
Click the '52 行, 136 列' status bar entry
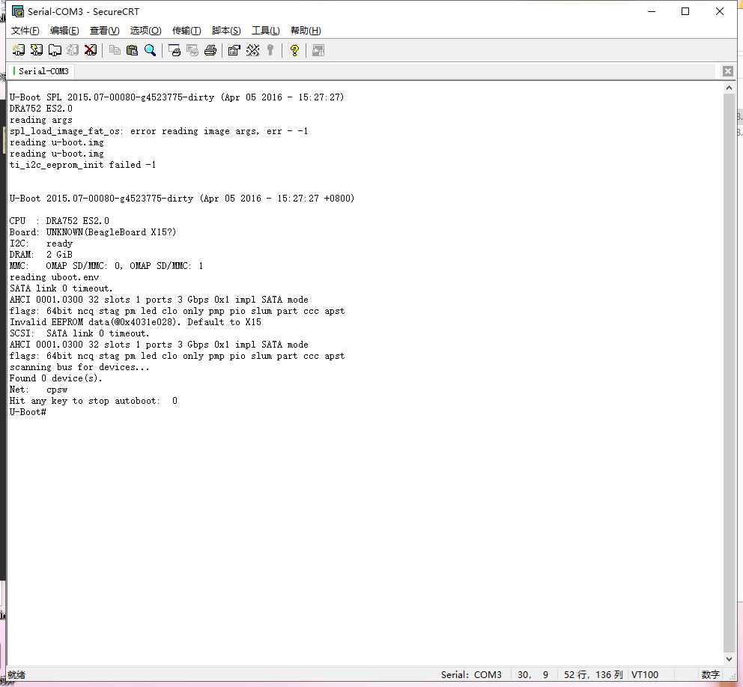coord(593,675)
